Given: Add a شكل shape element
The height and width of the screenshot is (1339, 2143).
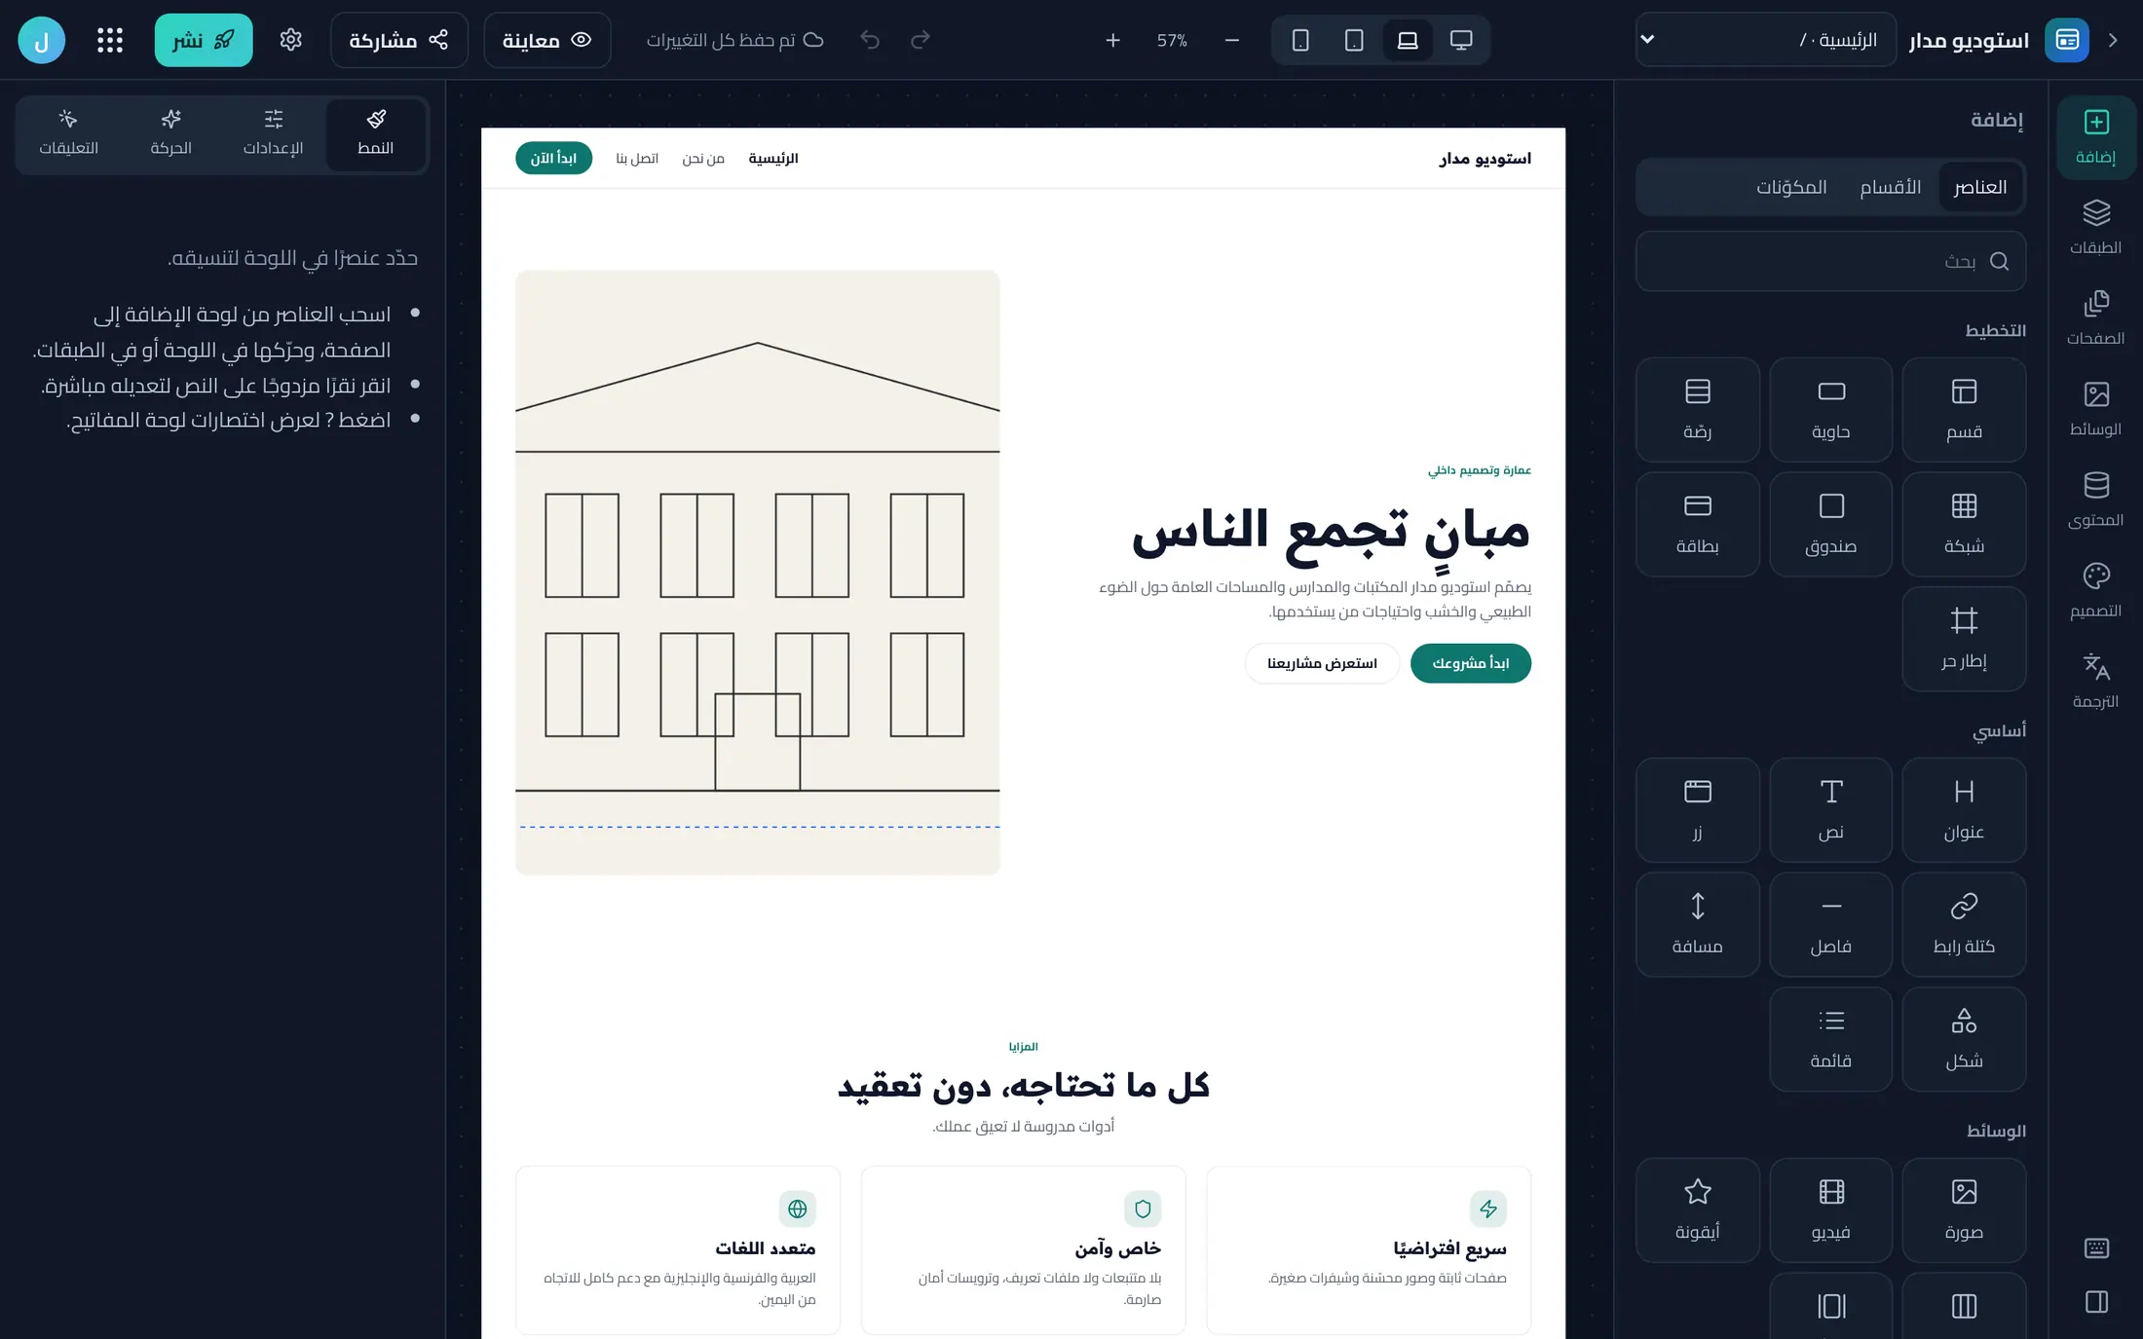Looking at the screenshot, I should pos(1964,1038).
